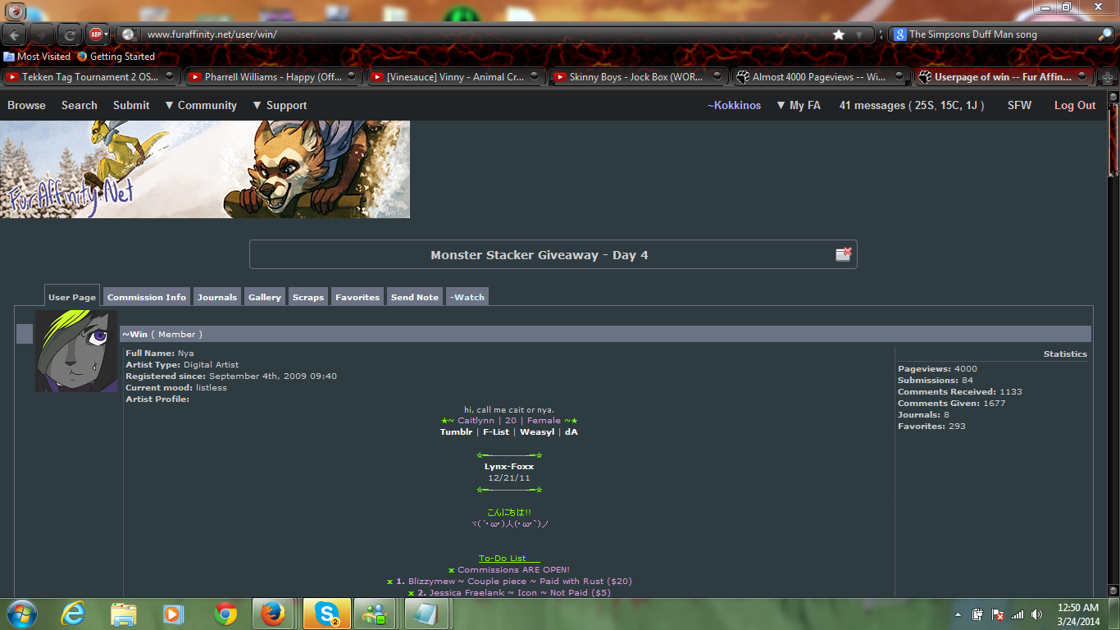Click Search in the site navigation

click(80, 105)
